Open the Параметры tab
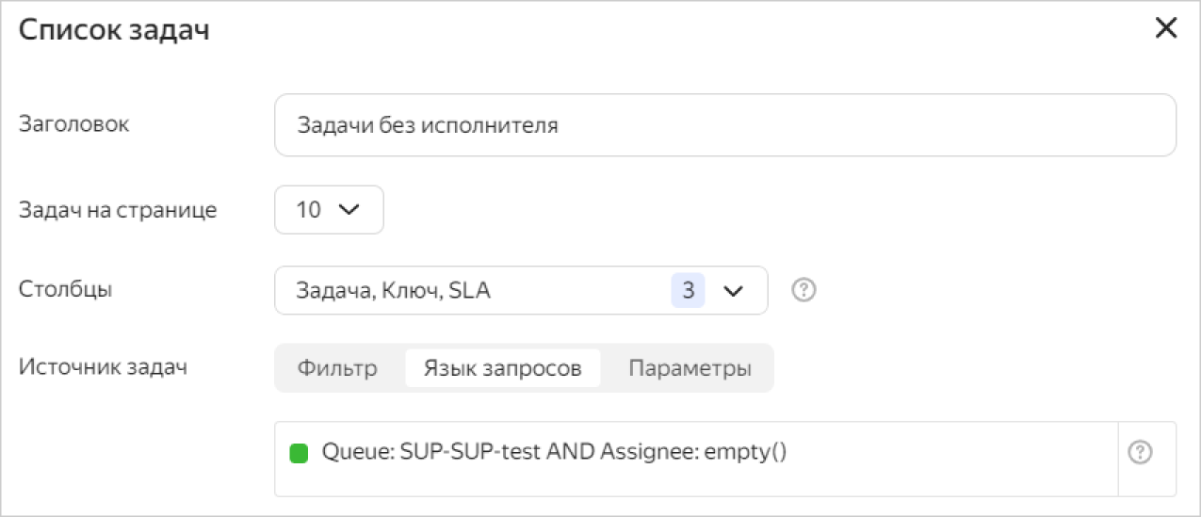1201x517 pixels. 690,368
